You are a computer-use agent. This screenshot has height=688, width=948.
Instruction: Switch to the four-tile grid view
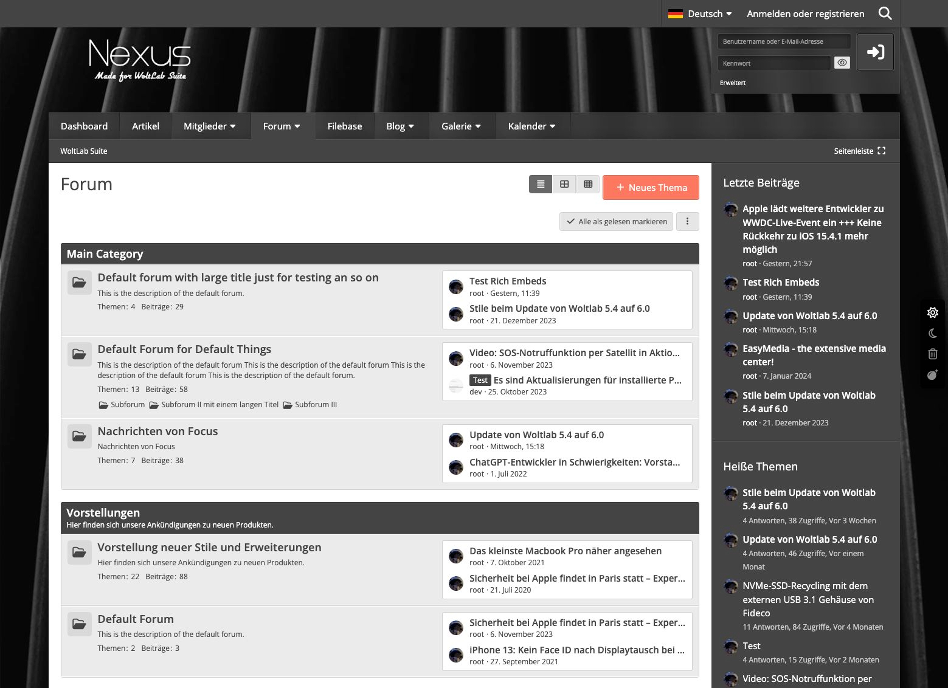564,184
